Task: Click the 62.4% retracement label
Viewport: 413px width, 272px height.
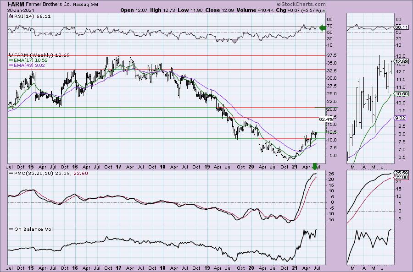Action: pyautogui.click(x=326, y=120)
